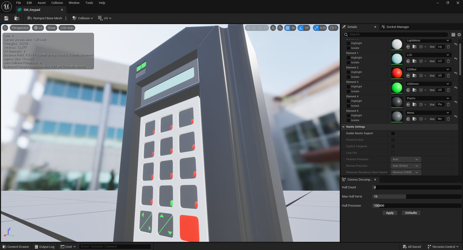The width and height of the screenshot is (463, 250).
Task: Use selected asset arrow for Plastic material
Action: [x=408, y=105]
